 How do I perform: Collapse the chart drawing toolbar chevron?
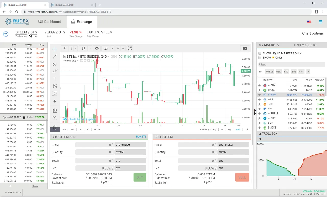55,129
